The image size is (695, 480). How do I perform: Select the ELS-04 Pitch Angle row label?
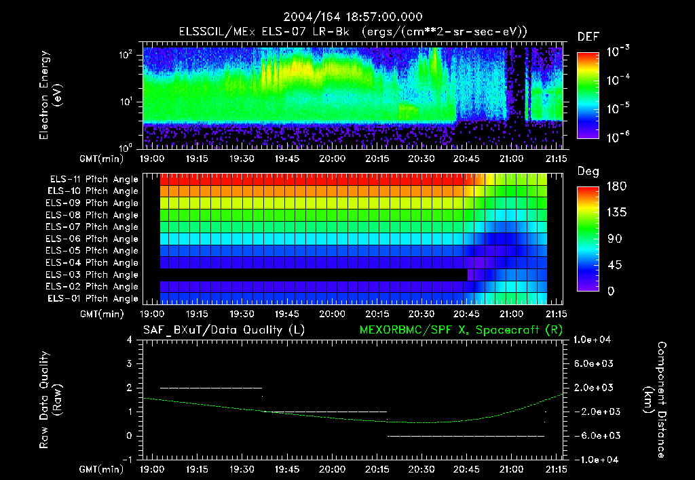coord(92,262)
